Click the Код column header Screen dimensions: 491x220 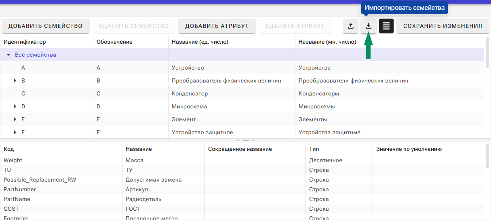[61, 149]
